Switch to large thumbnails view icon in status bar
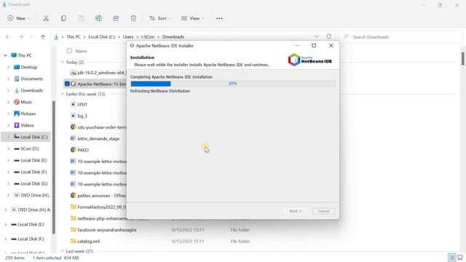Screen dimensions: 466x262 [x=460, y=257]
